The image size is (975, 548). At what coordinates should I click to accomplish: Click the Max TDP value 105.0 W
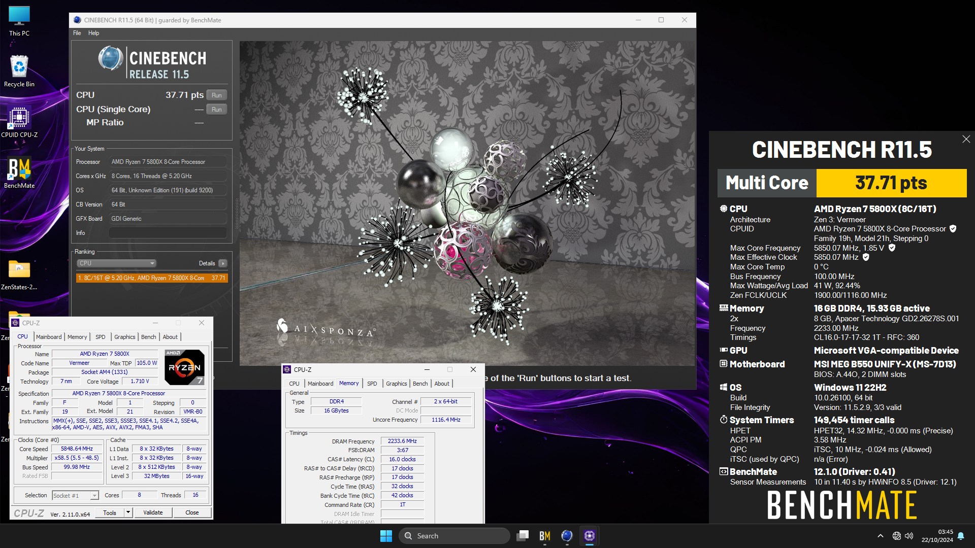147,363
